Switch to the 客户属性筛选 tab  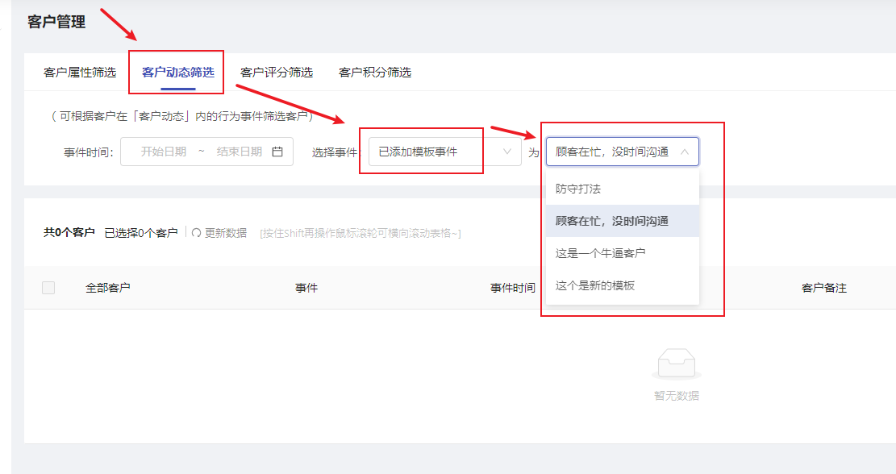[x=80, y=73]
